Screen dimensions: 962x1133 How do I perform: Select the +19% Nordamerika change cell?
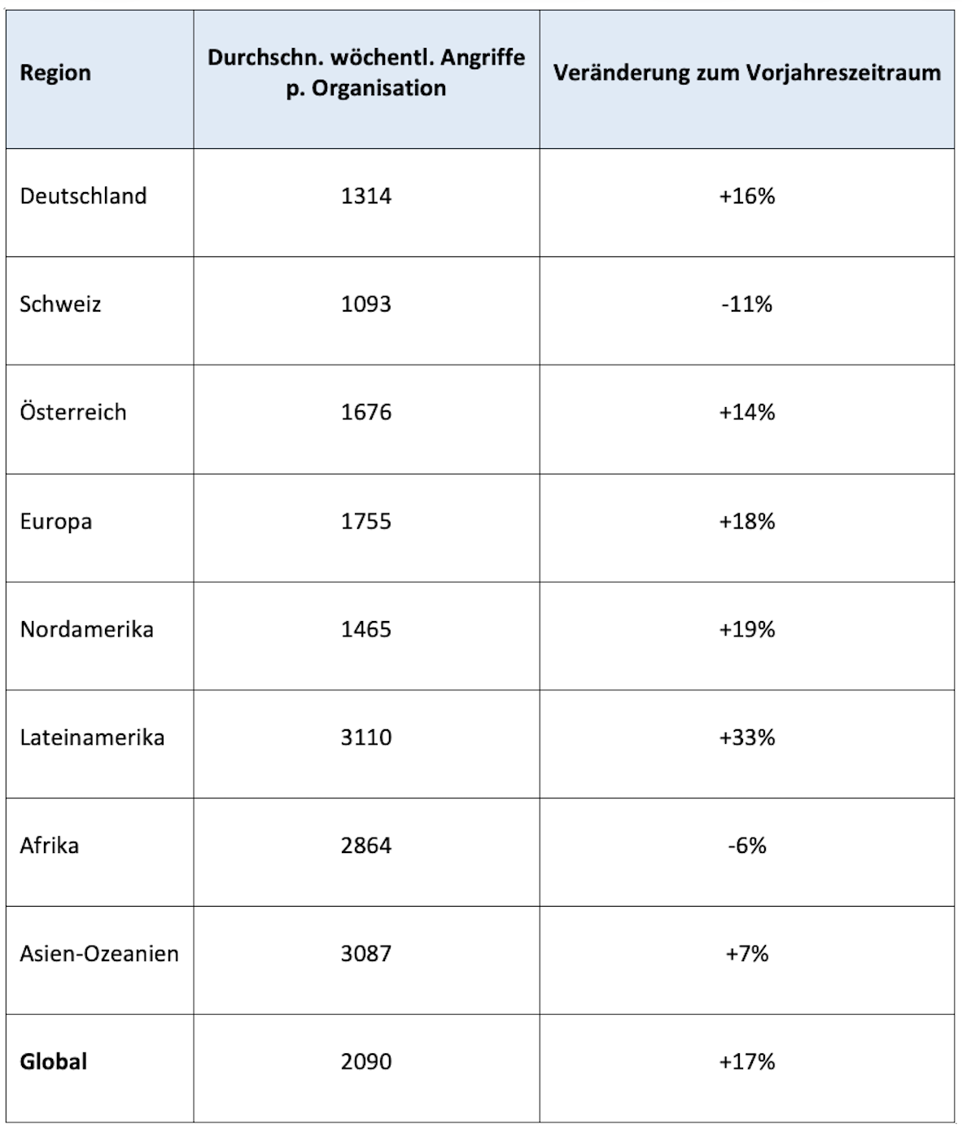pos(746,629)
